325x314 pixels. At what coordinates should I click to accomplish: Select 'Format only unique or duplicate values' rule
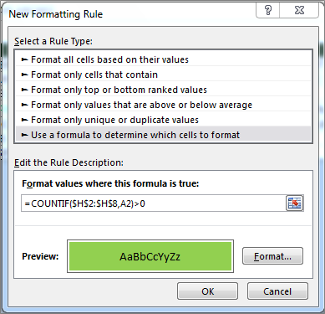click(163, 120)
